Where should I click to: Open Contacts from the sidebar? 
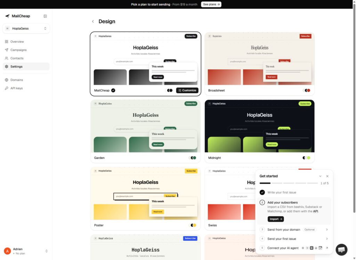pos(26,58)
